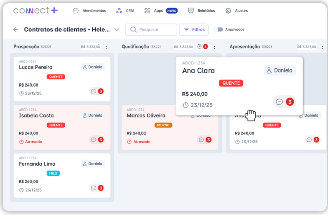328x219 pixels.
Task: Open Qualificação column three-dot menu
Action: pos(214,47)
